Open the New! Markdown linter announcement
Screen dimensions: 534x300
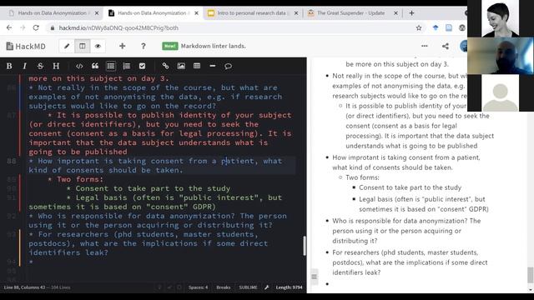pos(204,46)
